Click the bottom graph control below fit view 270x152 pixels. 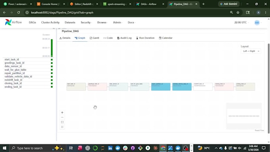(62, 127)
